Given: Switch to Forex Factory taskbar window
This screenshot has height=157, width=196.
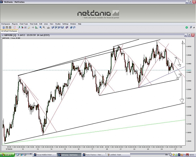Looking at the screenshot, I should point(93,155).
